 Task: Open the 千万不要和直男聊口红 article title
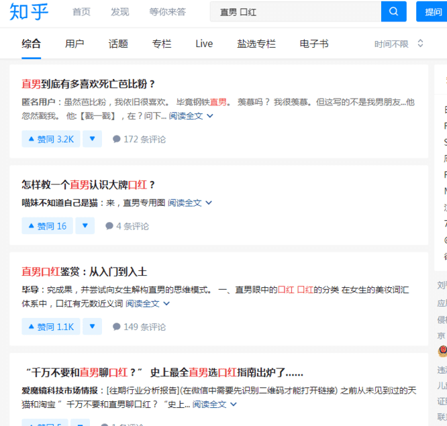pos(164,372)
